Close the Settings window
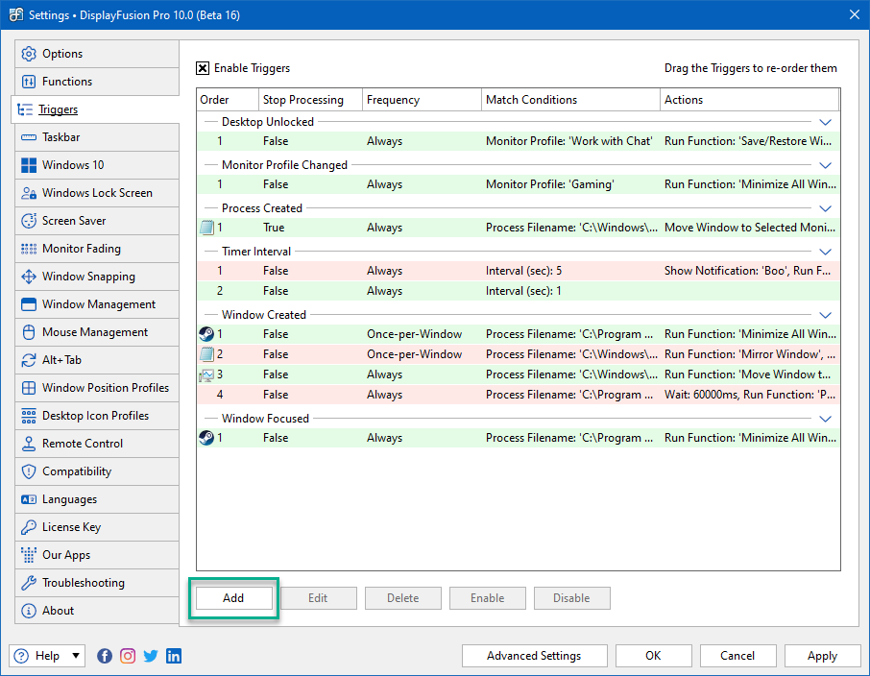Viewport: 870px width, 676px height. coord(855,15)
